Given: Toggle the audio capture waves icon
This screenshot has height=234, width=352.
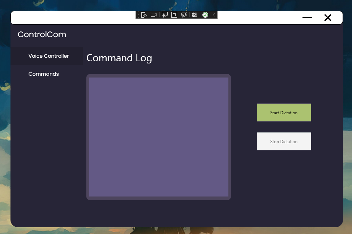Looking at the screenshot, I should point(194,15).
